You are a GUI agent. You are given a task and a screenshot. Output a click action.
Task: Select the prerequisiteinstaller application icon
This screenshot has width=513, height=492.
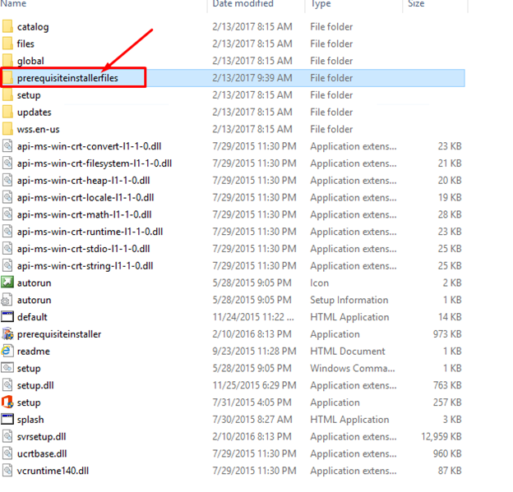pos(7,334)
